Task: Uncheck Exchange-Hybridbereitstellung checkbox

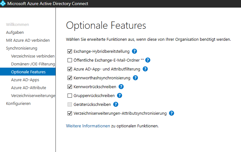Action: tap(70, 51)
